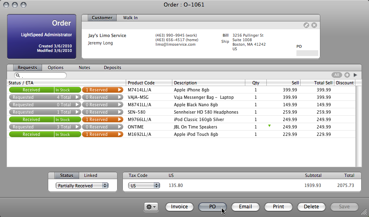Expand 0 Reserved arrow for Vaja Messenger Bag
The image size is (369, 217).
[120, 97]
